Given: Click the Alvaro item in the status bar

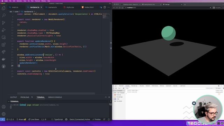Looking at the screenshot, I should pos(21,119).
